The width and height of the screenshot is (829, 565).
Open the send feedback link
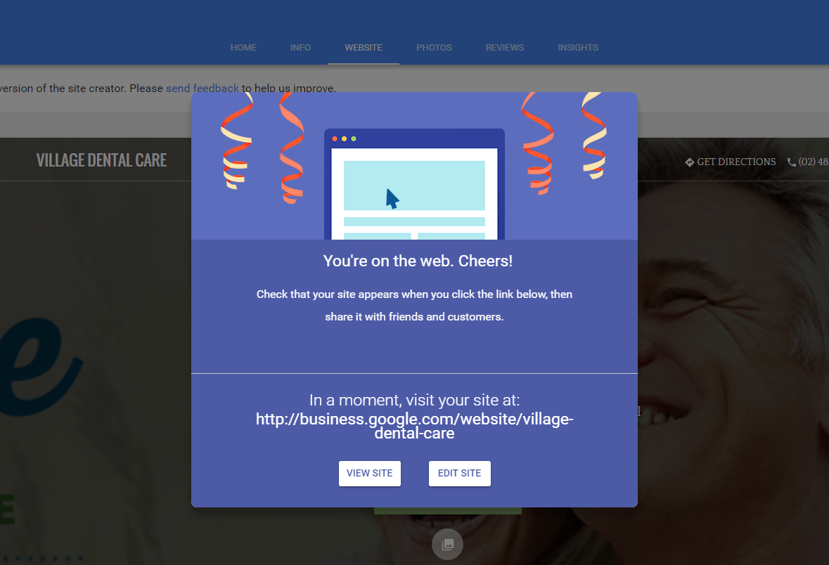point(203,89)
